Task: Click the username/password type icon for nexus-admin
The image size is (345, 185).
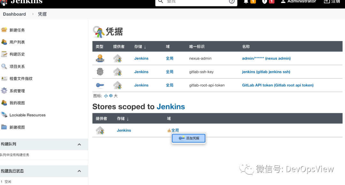Action: (100, 59)
